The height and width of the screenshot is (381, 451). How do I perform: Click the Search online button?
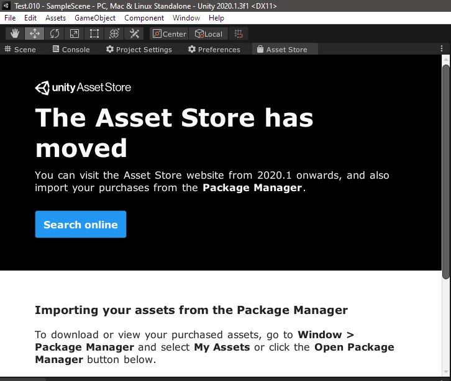(81, 225)
